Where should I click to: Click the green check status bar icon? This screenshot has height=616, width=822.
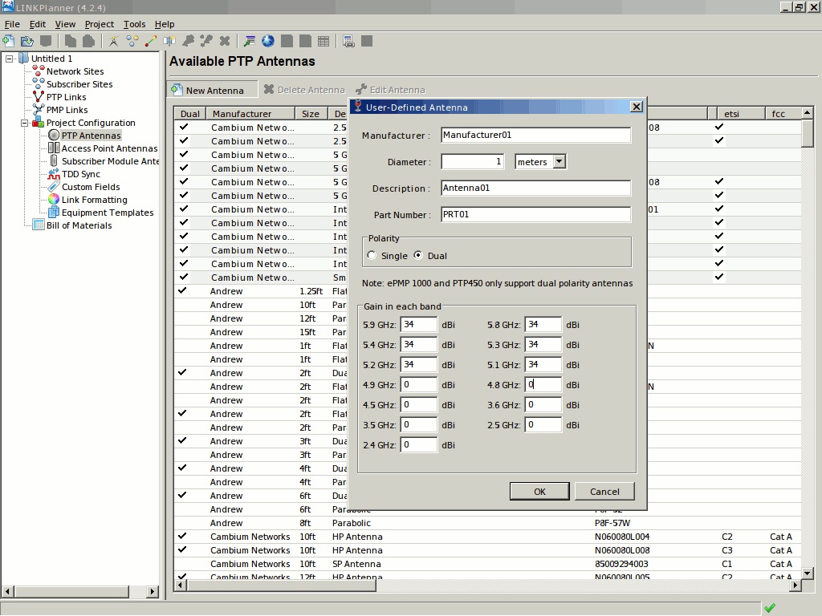(x=770, y=608)
